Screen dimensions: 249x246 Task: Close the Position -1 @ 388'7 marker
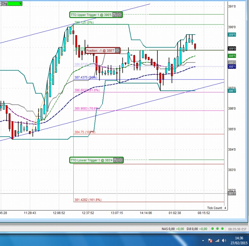[117, 51]
